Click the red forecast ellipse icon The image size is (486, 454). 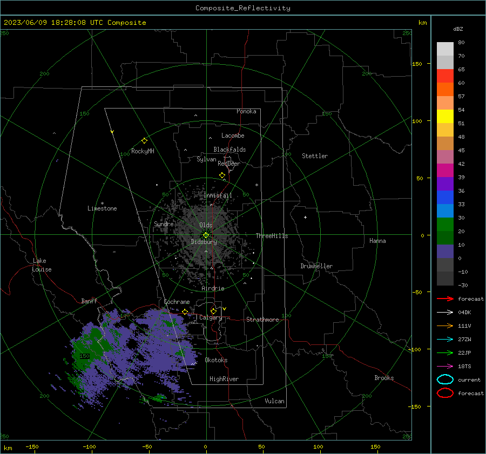coord(445,393)
